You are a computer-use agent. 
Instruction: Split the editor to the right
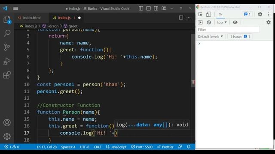[x=181, y=18]
